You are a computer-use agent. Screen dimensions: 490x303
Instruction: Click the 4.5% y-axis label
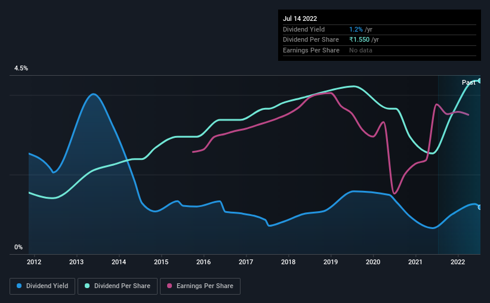coord(21,68)
